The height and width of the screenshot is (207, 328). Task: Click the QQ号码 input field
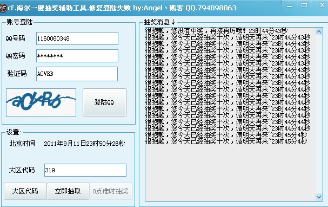click(x=77, y=38)
